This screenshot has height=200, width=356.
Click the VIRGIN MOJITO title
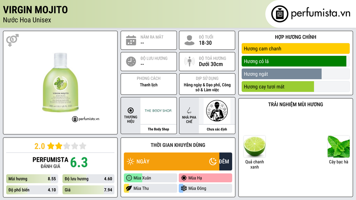point(35,10)
